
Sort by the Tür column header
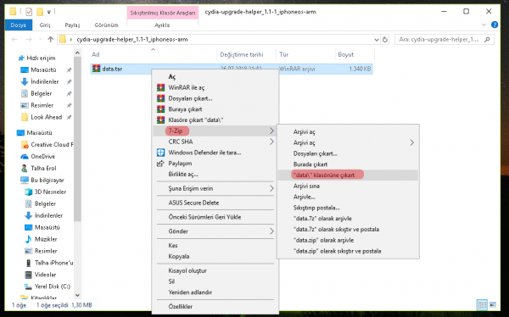(305, 54)
